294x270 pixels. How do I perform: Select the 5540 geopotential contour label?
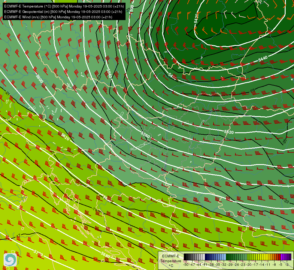click(109, 73)
